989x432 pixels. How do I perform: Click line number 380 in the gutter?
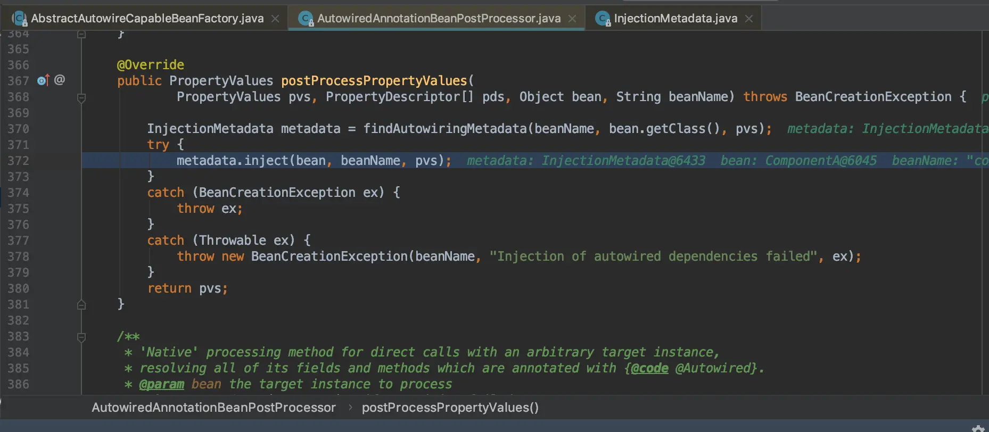point(18,288)
